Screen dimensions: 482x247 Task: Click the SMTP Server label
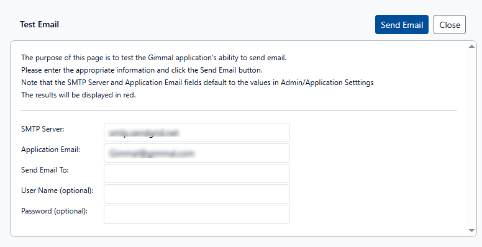pos(43,129)
